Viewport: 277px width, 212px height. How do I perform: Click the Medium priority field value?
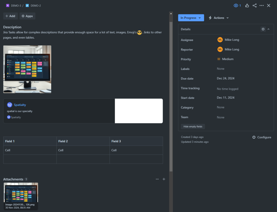point(227,59)
